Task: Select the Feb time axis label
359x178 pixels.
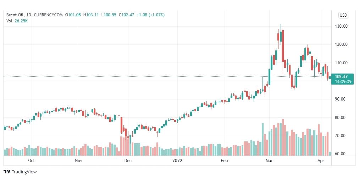Action: tap(224, 161)
